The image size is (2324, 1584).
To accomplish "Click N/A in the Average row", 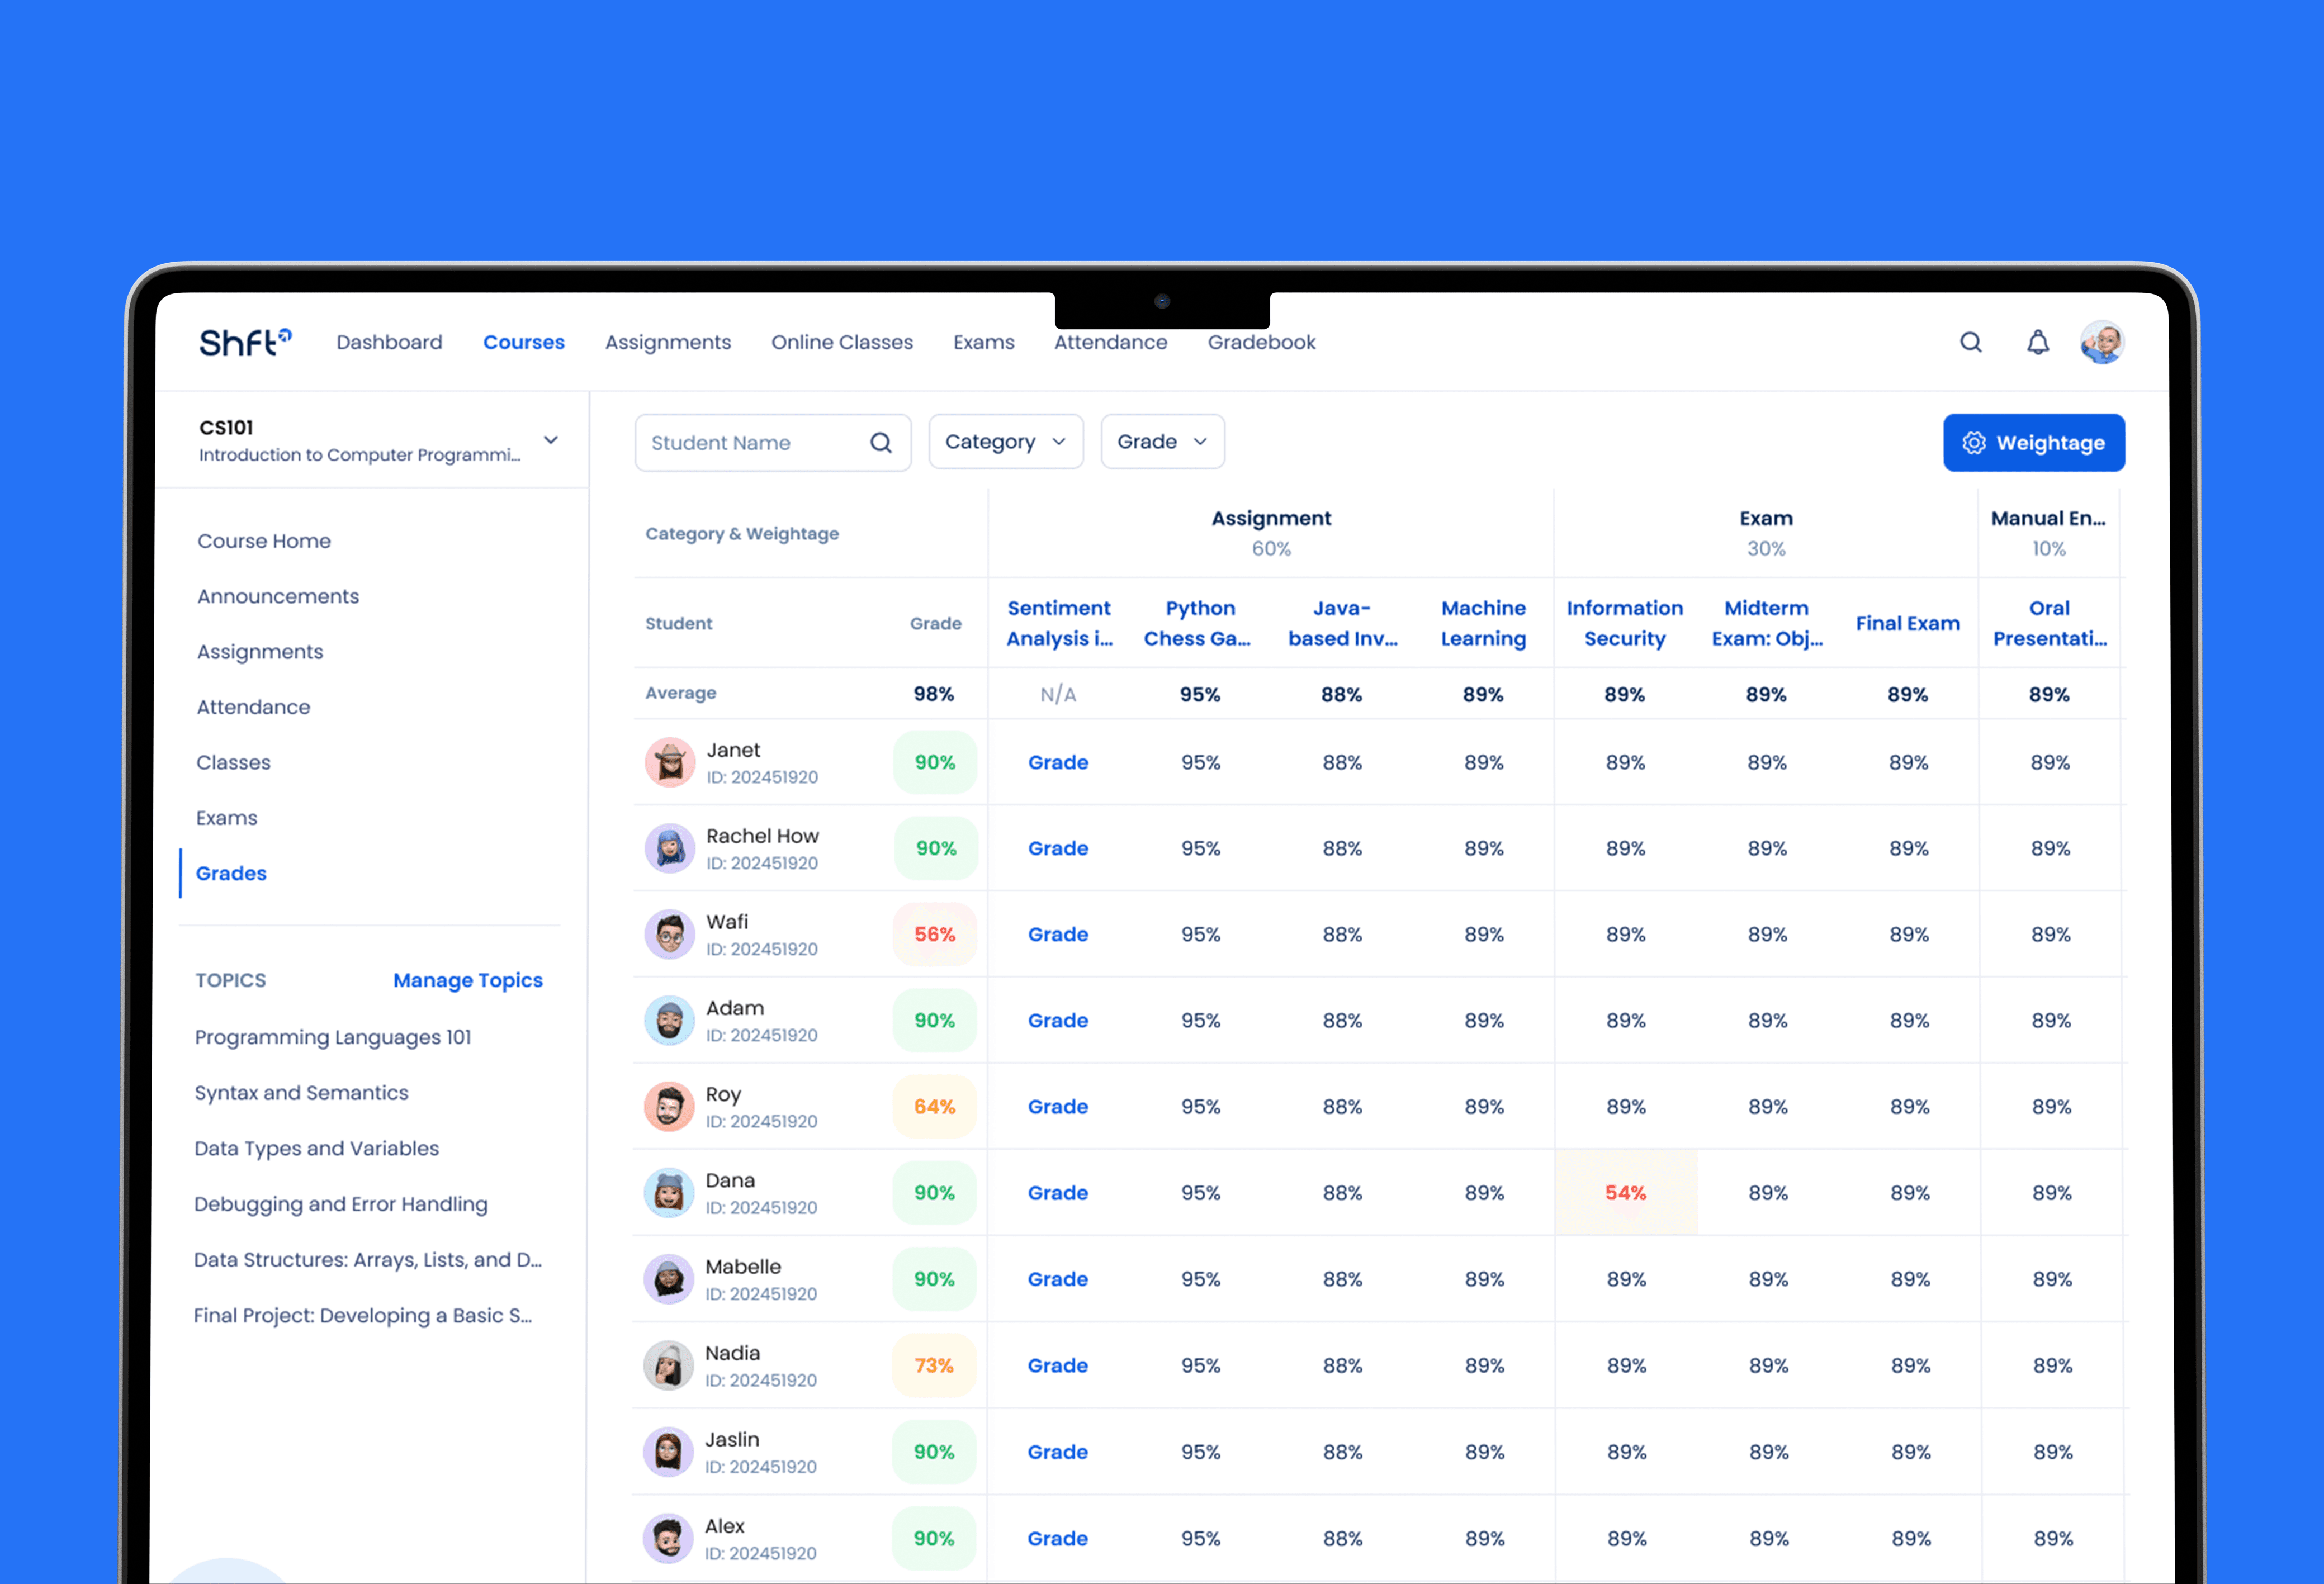I will (1058, 694).
